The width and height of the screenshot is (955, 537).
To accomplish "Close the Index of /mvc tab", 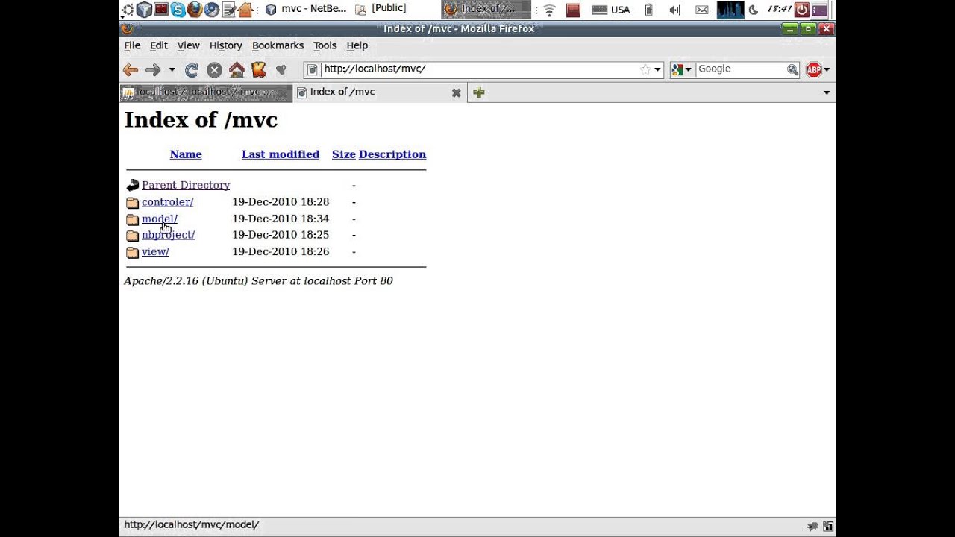I will coord(457,92).
